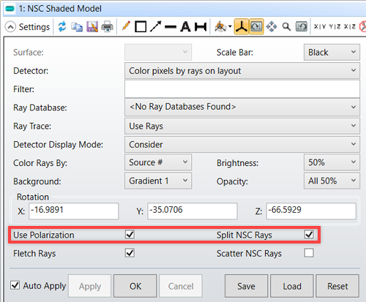The height and width of the screenshot is (302, 366).
Task: Click the Reset button
Action: click(337, 286)
